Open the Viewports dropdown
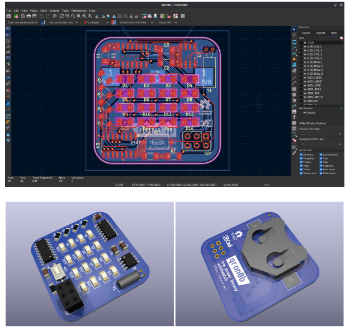The height and width of the screenshot is (332, 350). tap(320, 144)
